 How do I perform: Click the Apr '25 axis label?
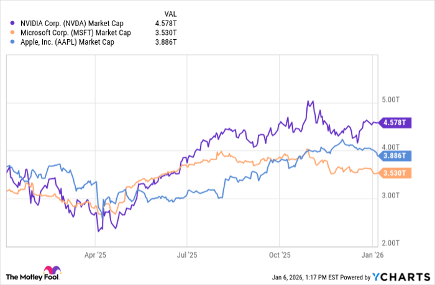[x=96, y=255]
